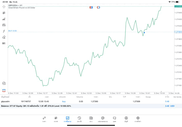Viewport: 182px width, 127px height.
Task: Open the News tab in bottom bar
Action: [91, 119]
